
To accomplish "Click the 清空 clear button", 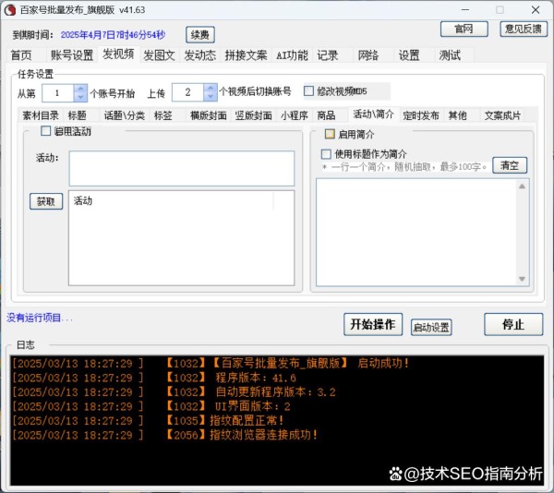I will pos(510,165).
